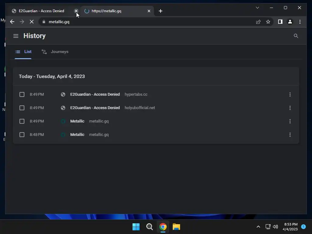Open E2Guardian link for hypertabs.cc
312x234 pixels.
point(95,94)
